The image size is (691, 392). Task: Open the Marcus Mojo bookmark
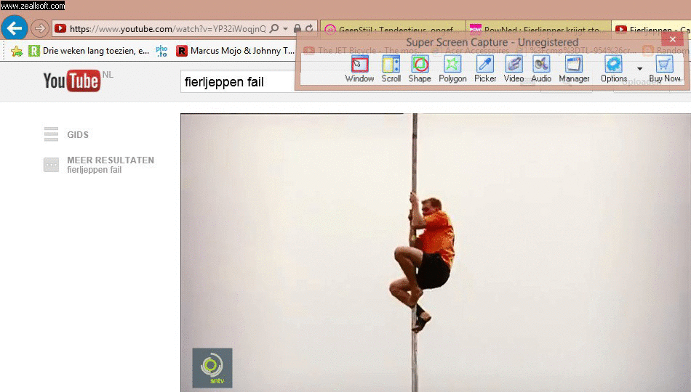(x=236, y=51)
